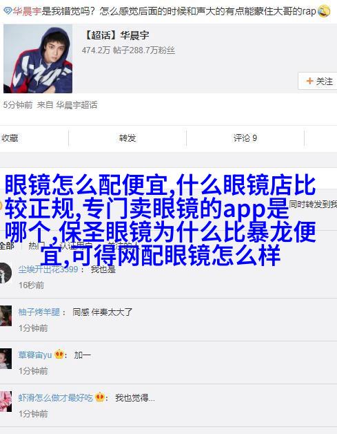Toggle the 同时转发到我 checkbox option
The width and height of the screenshot is (337, 434).
tap(313, 205)
